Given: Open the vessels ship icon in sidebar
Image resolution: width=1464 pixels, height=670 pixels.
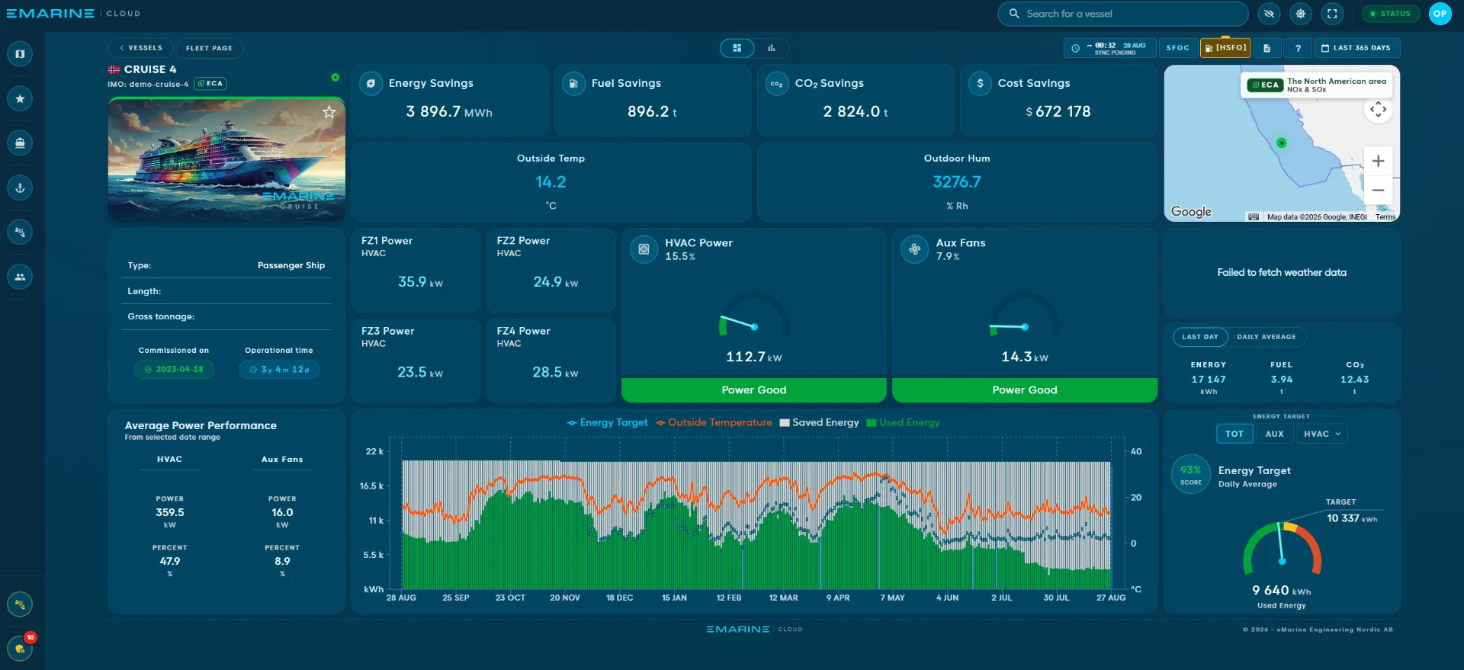Looking at the screenshot, I should point(20,143).
